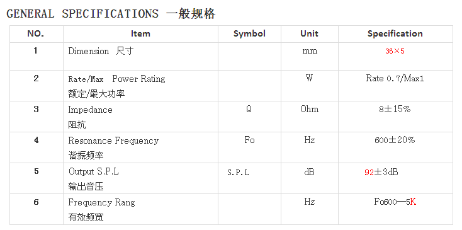The height and width of the screenshot is (230, 462).
Task: Select the NO. column header
Action: coord(37,34)
